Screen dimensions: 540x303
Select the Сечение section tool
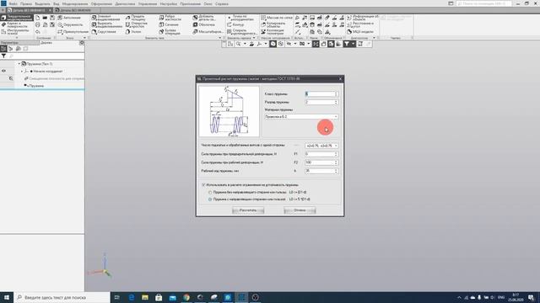[169, 24]
